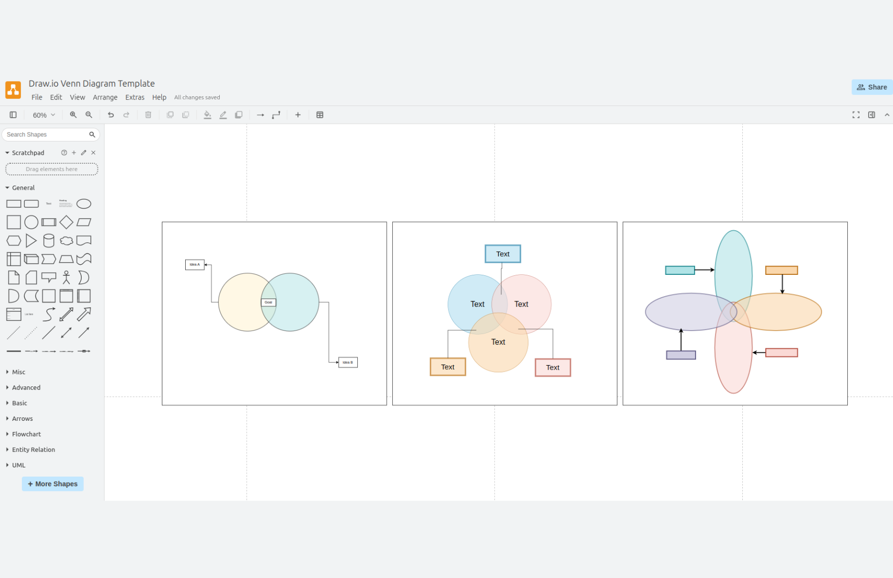Select the Ellipse shape in General
The image size is (893, 578).
[84, 204]
